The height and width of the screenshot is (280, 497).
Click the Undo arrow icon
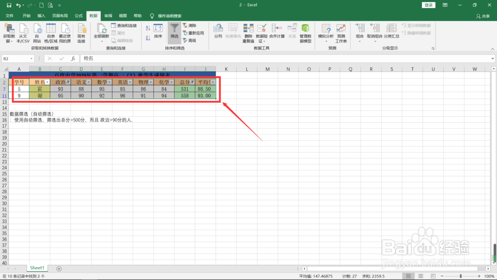pyautogui.click(x=18, y=5)
